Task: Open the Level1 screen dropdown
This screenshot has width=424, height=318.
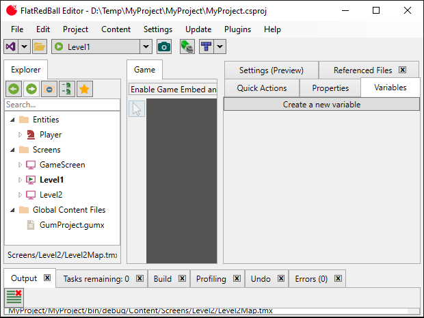Action: (x=146, y=47)
